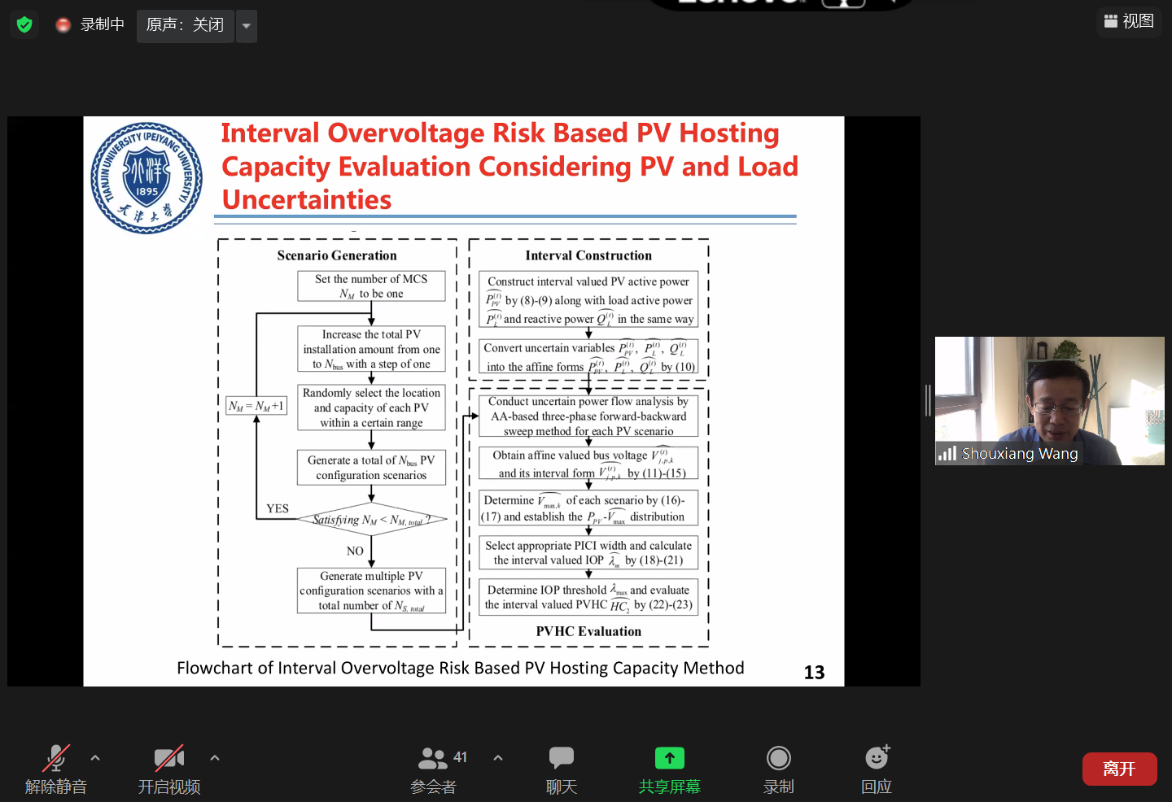Screen dimensions: 1172x802
Task: Click 'Scenario Generation' heading in flowchart
Action: [x=337, y=255]
